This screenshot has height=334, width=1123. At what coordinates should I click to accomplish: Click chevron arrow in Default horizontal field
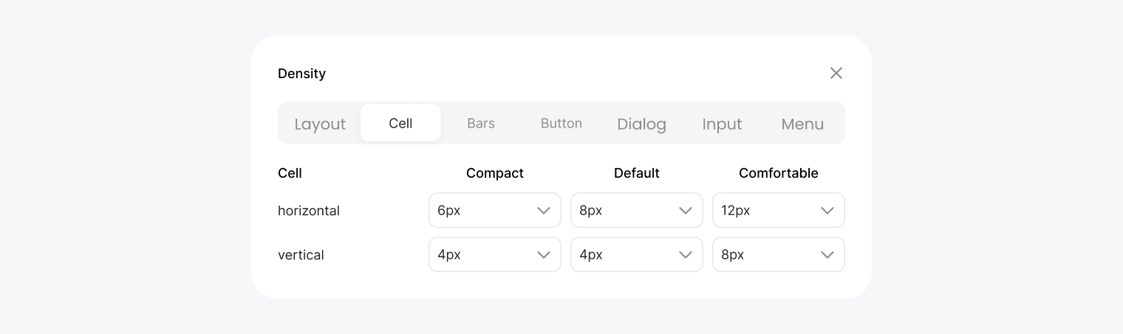pos(686,211)
